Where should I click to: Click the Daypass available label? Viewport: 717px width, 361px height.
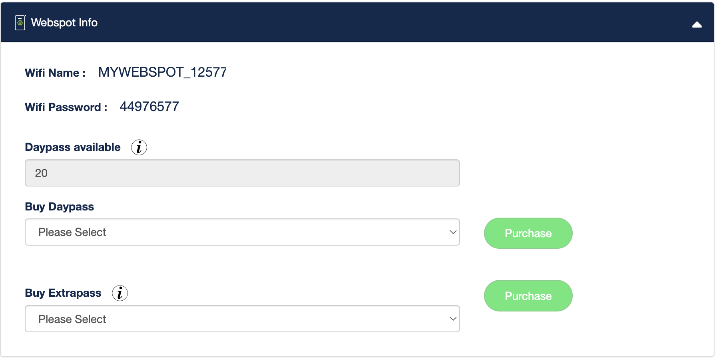point(73,147)
